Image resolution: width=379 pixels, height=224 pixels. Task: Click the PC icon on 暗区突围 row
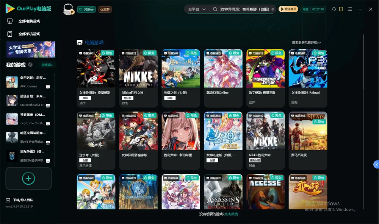pos(48,142)
